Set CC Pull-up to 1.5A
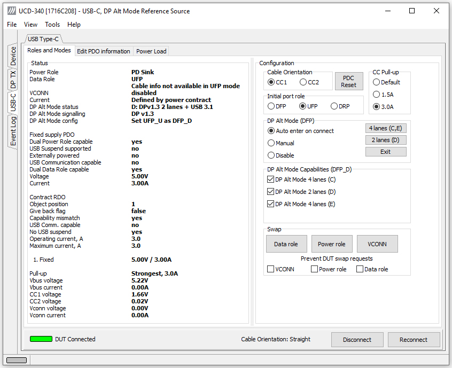Screen dimensions: 452x368 (x=376, y=94)
